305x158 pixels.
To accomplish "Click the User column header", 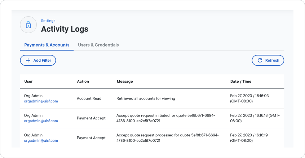I will tap(28, 82).
